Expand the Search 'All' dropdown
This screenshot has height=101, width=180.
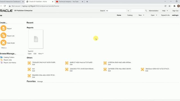point(128,11)
